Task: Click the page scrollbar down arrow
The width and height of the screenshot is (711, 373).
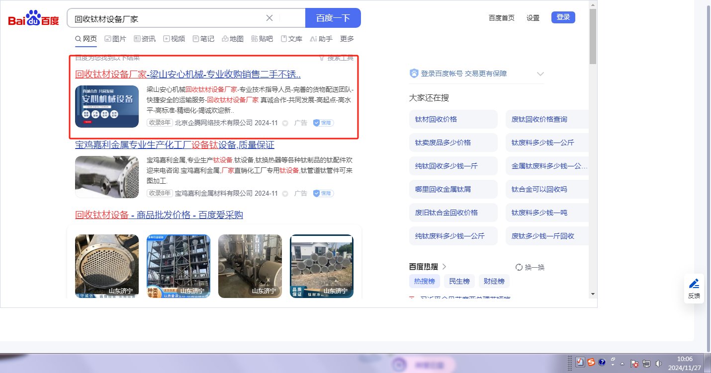Action: (x=593, y=294)
